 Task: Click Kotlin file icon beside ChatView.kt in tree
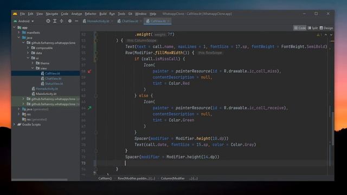tap(42, 79)
